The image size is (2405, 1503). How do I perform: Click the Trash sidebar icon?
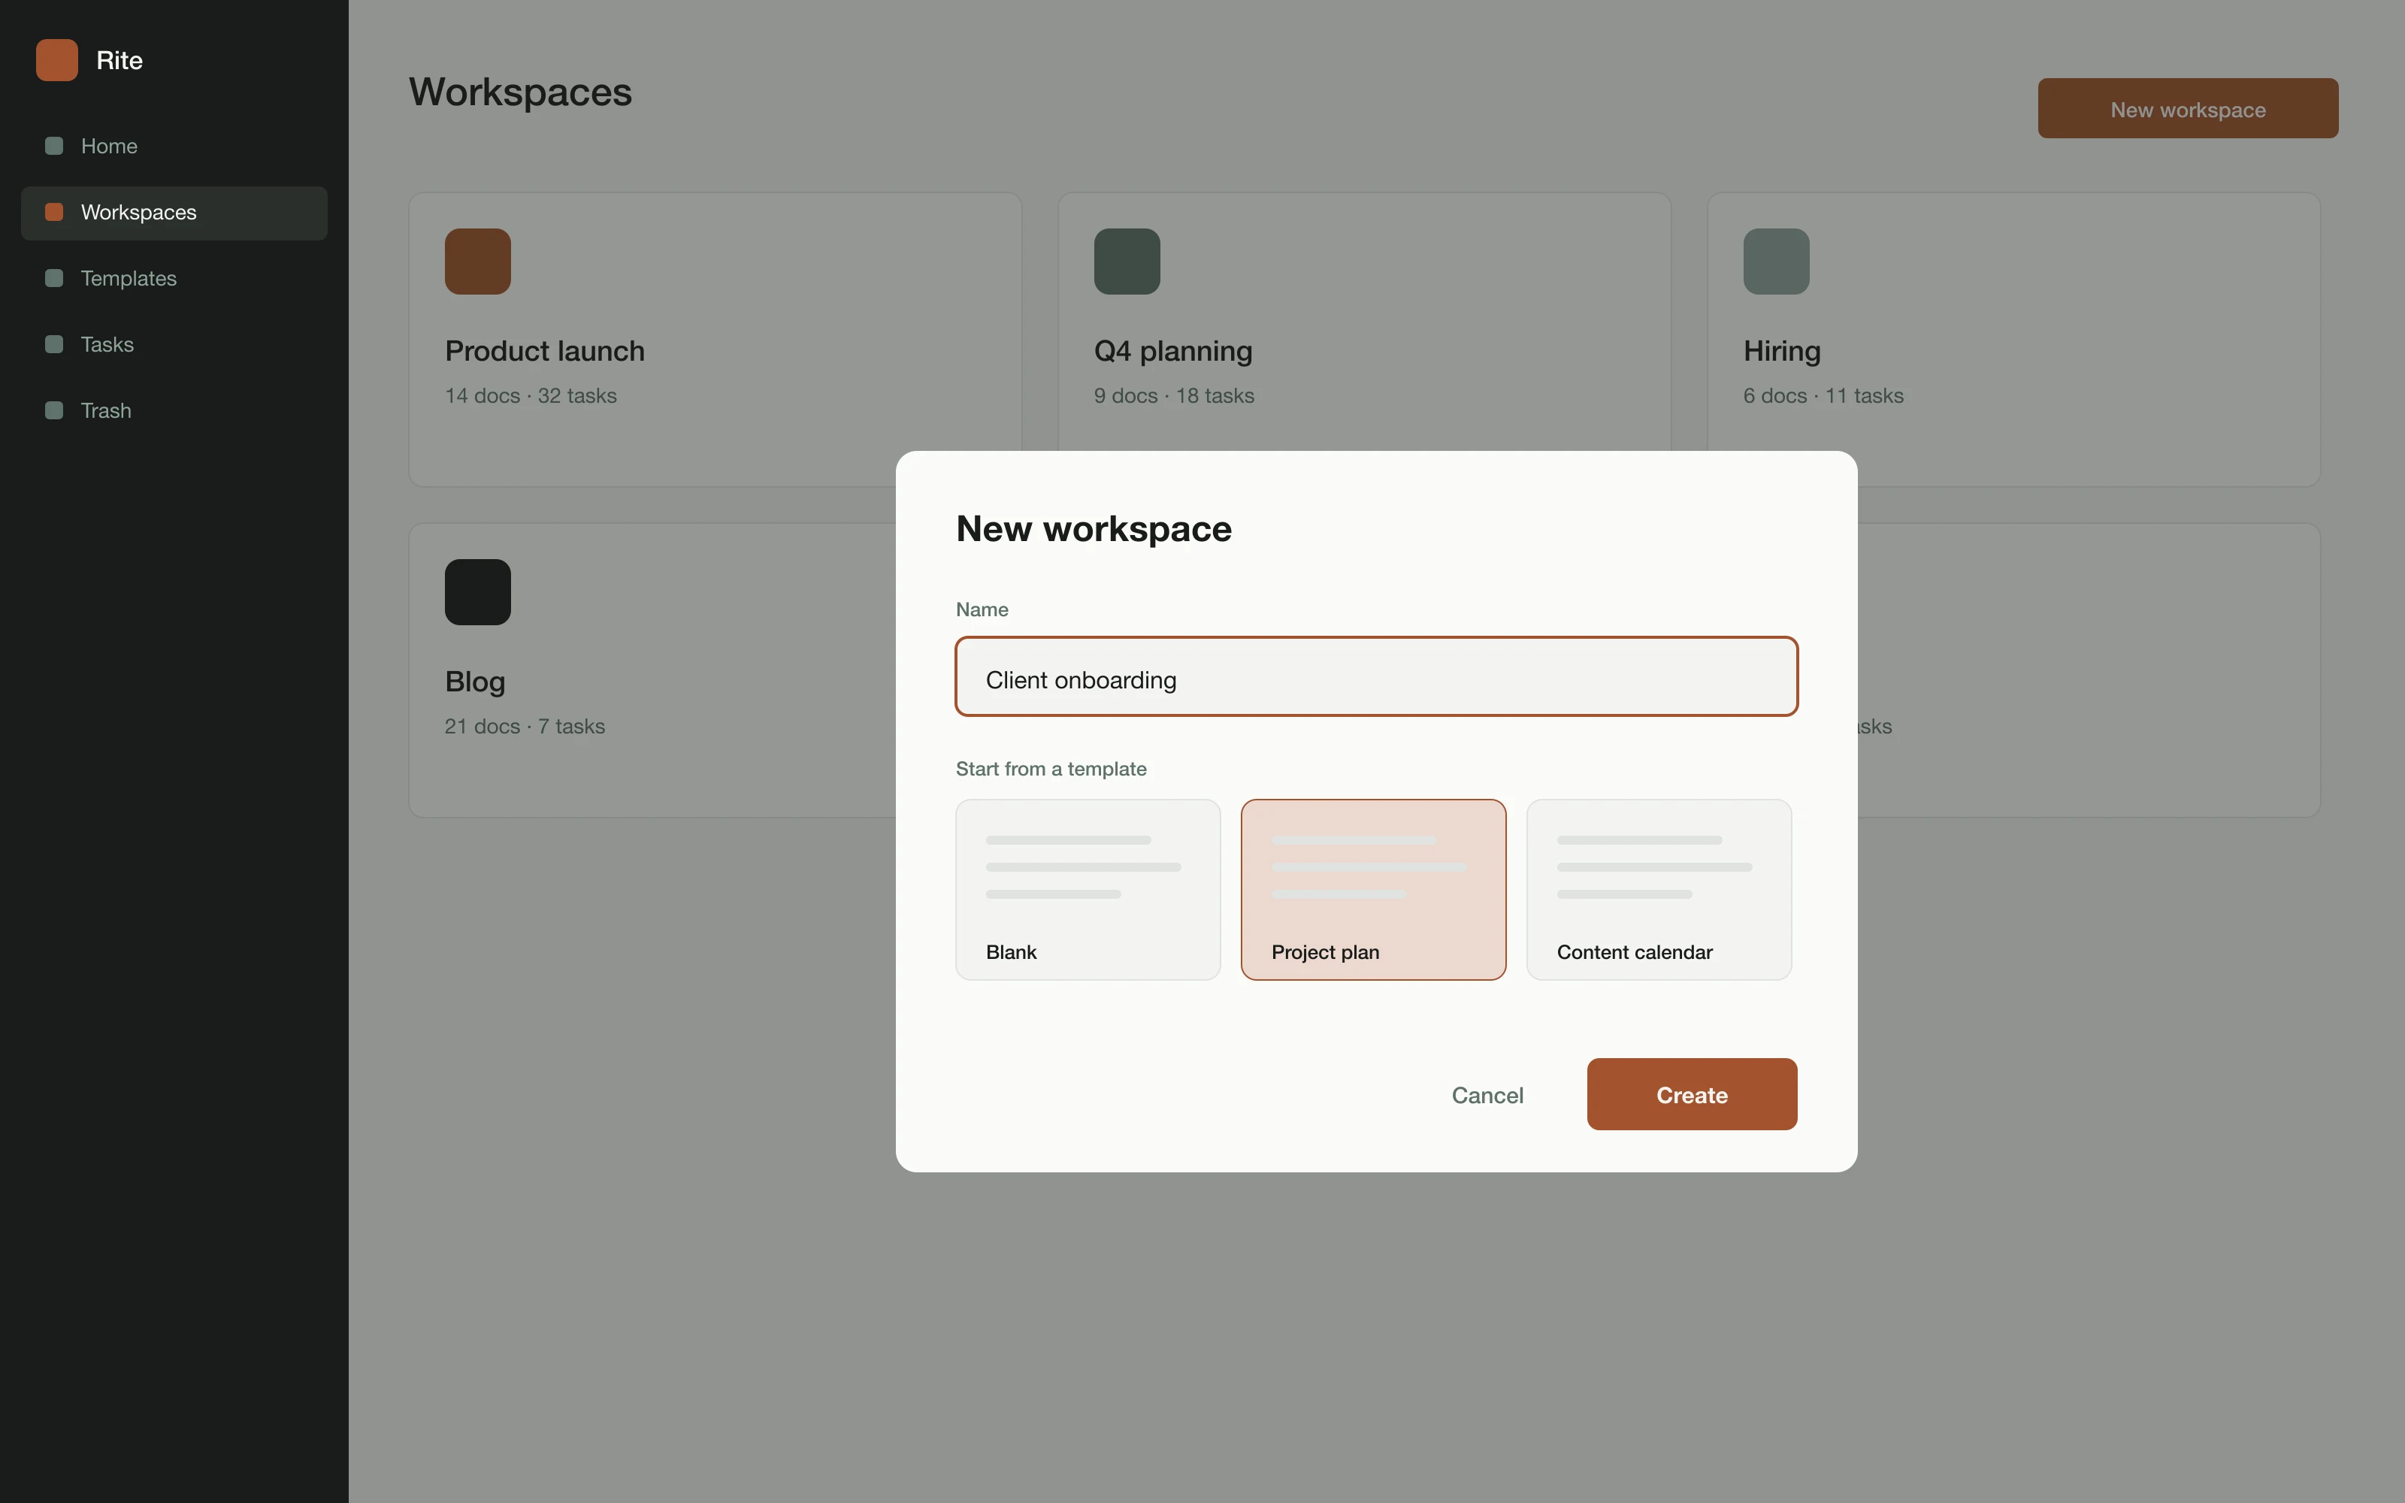pyautogui.click(x=55, y=410)
